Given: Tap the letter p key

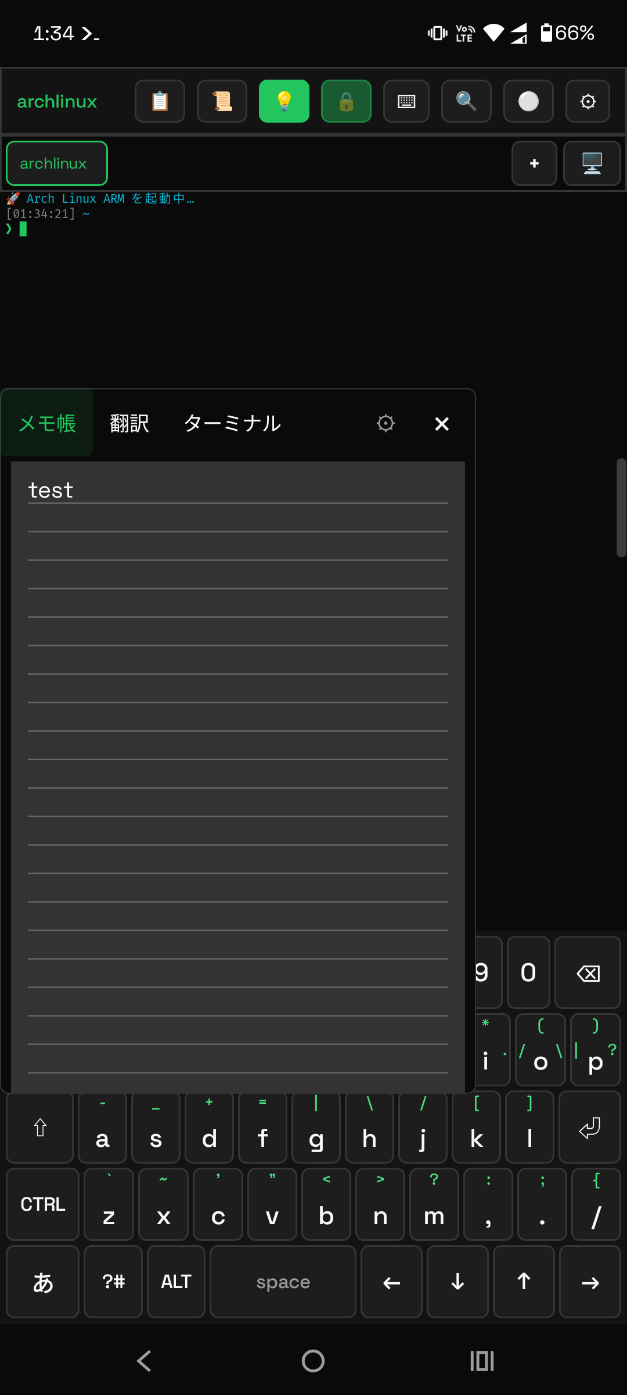Looking at the screenshot, I should coord(596,1050).
